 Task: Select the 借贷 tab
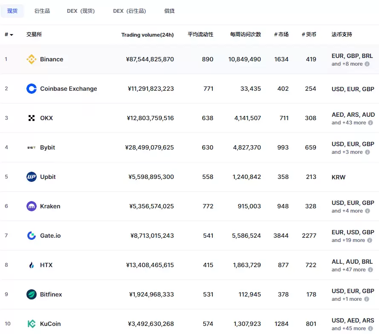169,11
